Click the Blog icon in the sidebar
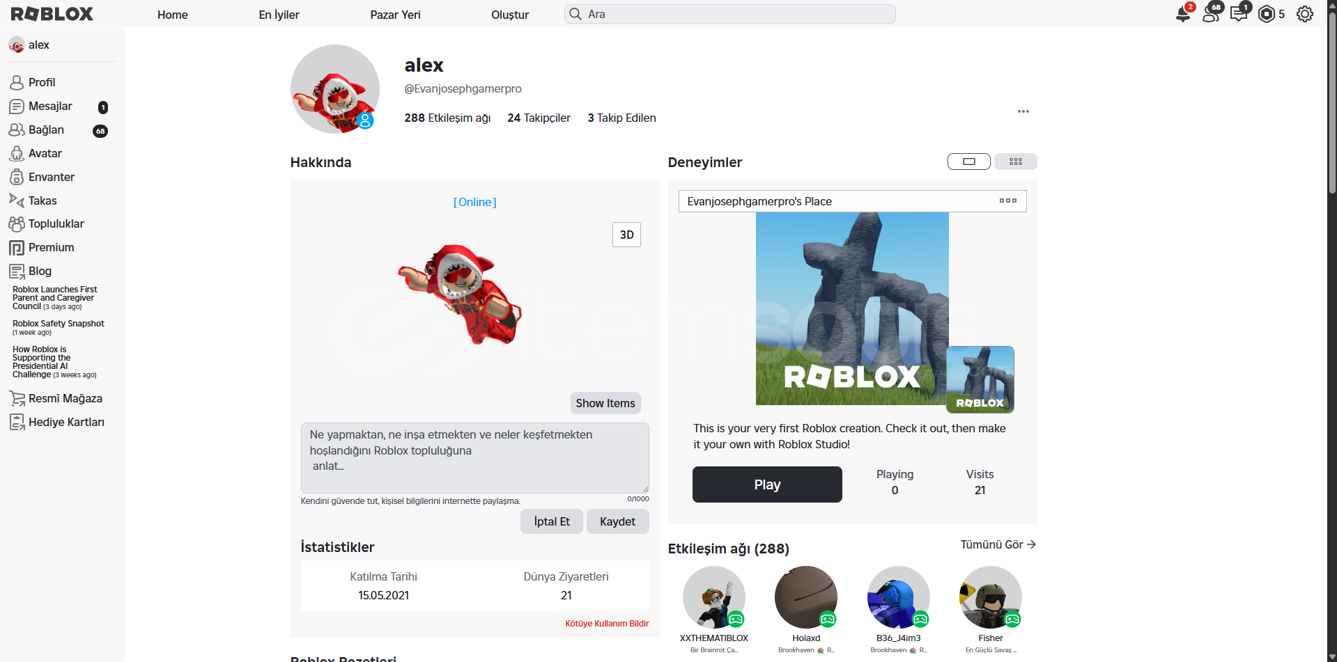The height and width of the screenshot is (662, 1337). [x=17, y=271]
